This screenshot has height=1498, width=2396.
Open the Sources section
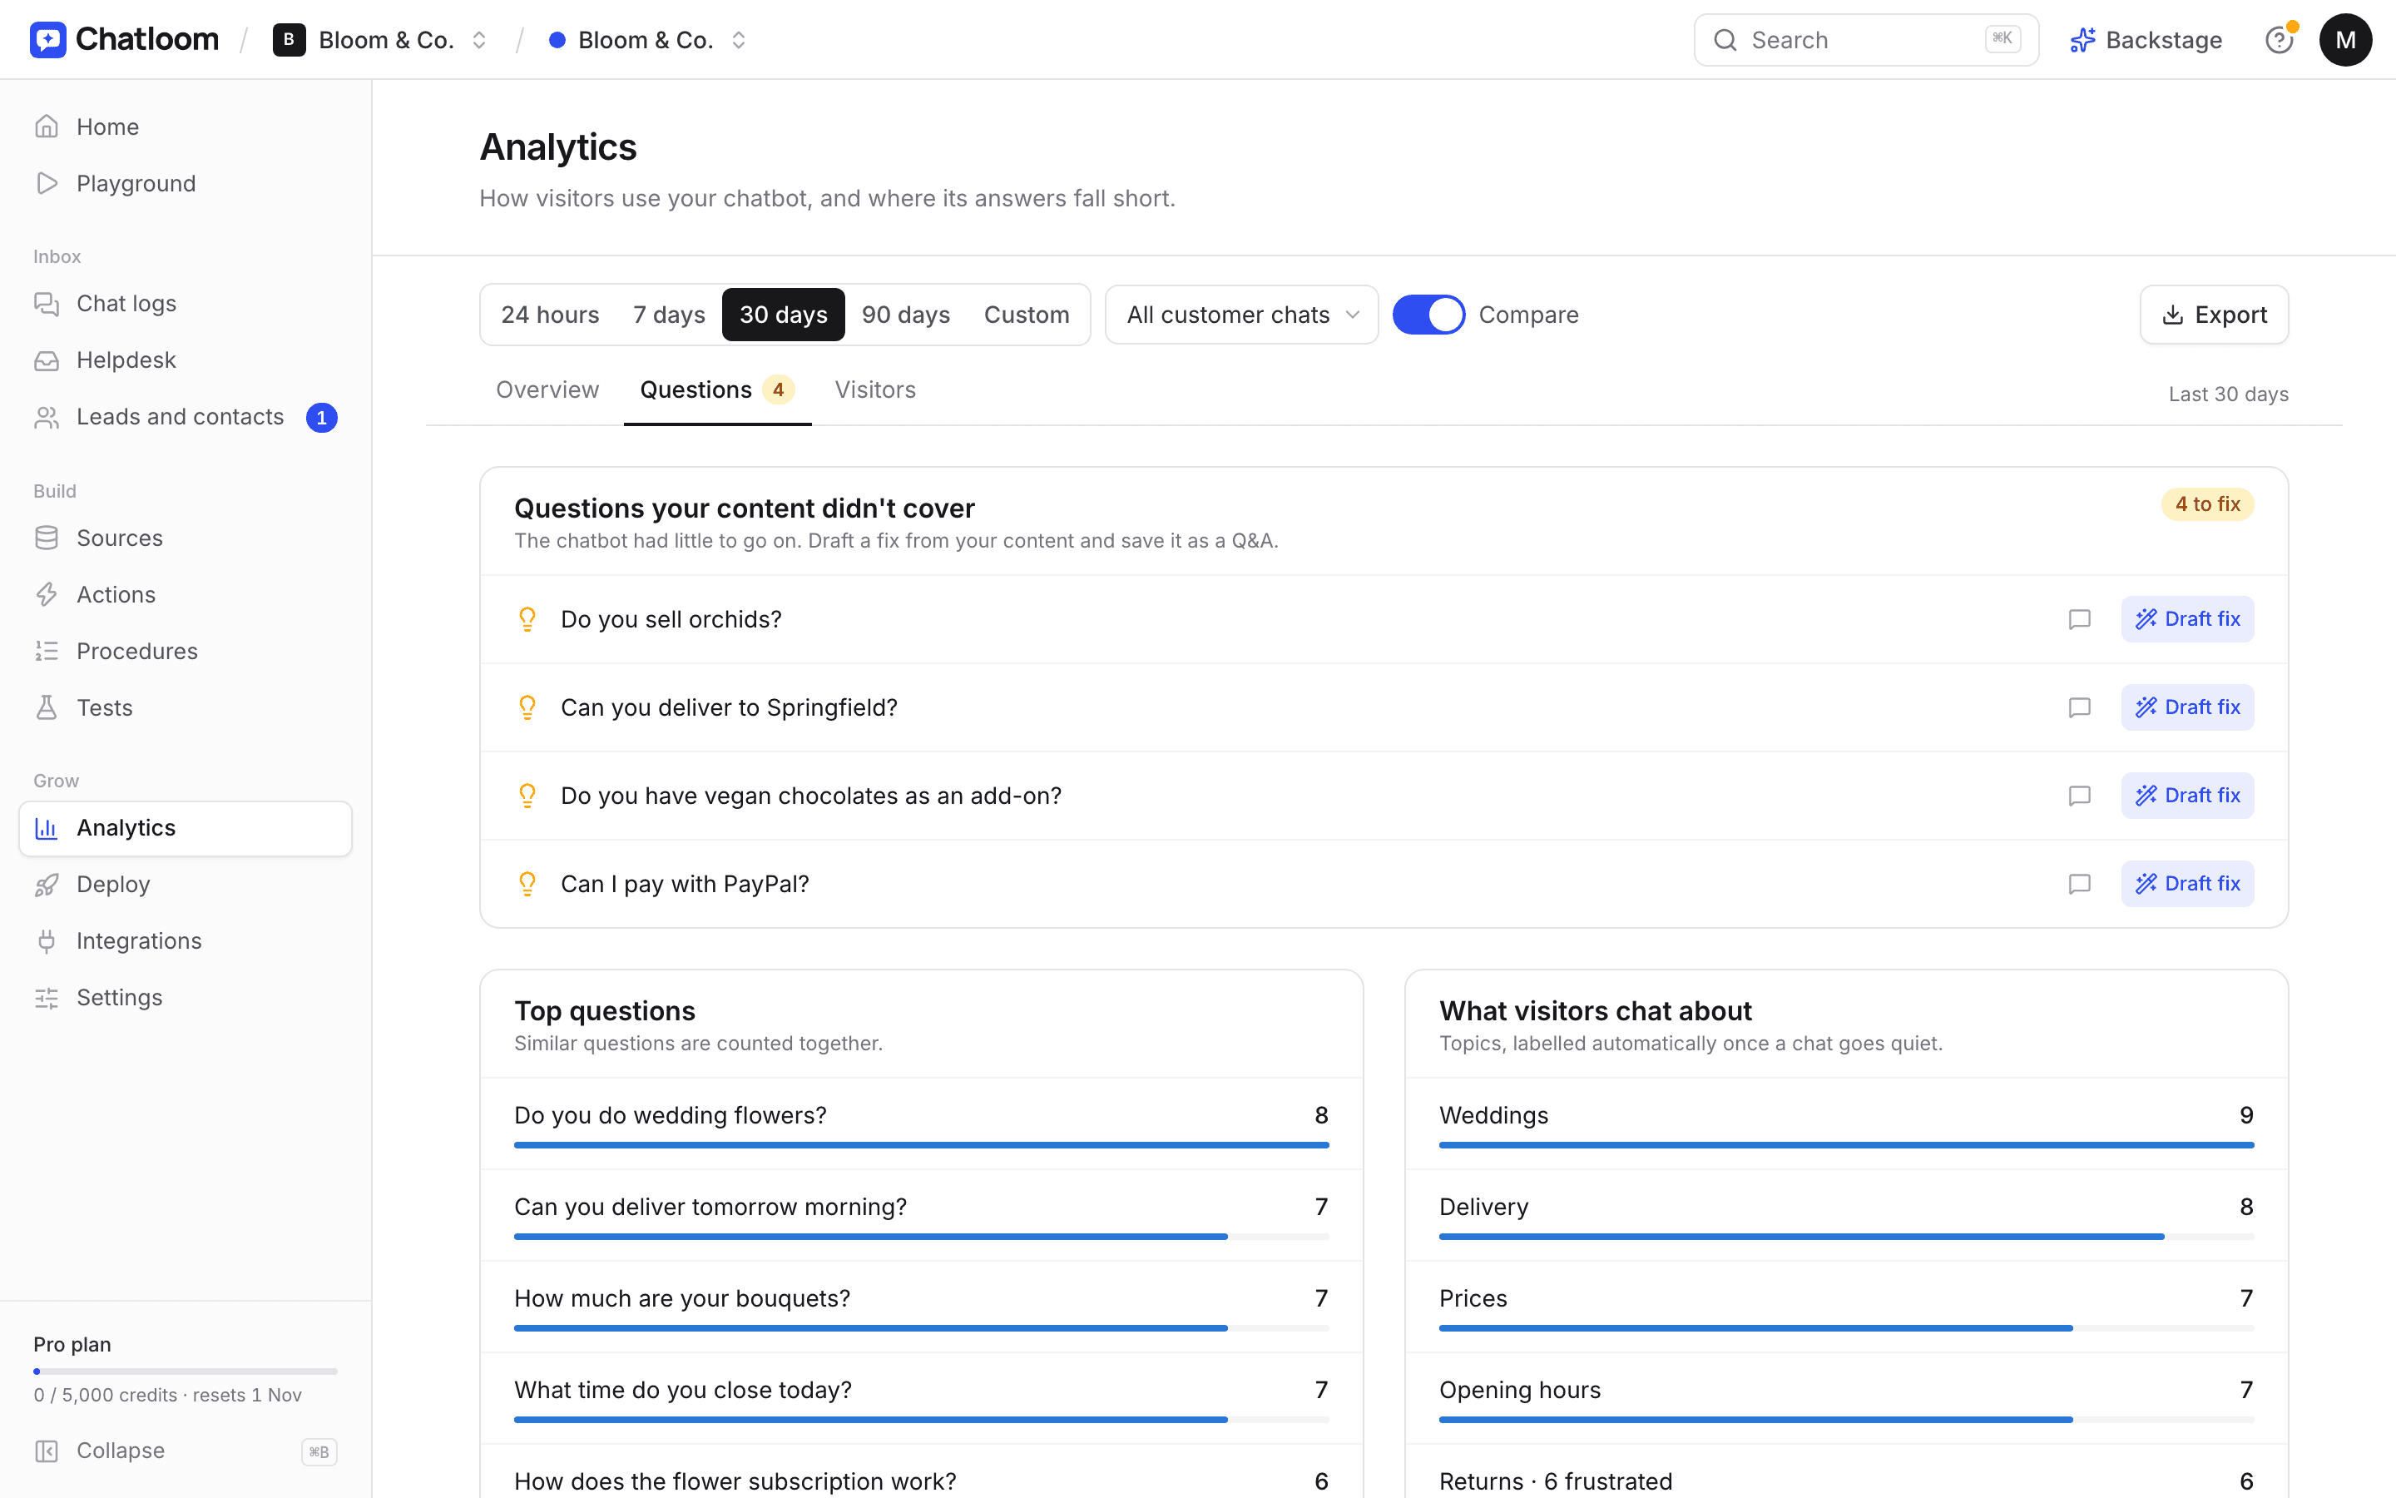coord(186,538)
